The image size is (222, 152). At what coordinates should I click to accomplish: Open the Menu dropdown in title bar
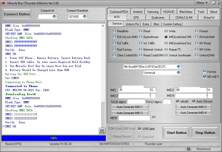202,3
